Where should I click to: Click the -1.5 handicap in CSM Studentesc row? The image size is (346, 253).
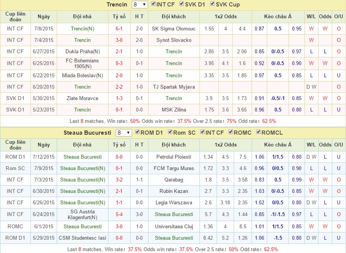pos(278,238)
